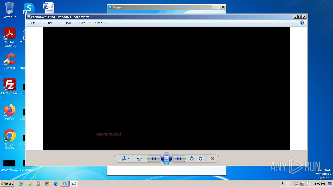Open the Burn menu
Image resolution: width=333 pixels, height=187 pixels.
pyautogui.click(x=82, y=23)
